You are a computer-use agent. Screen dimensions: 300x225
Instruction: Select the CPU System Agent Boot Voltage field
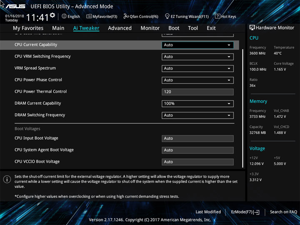click(x=197, y=150)
